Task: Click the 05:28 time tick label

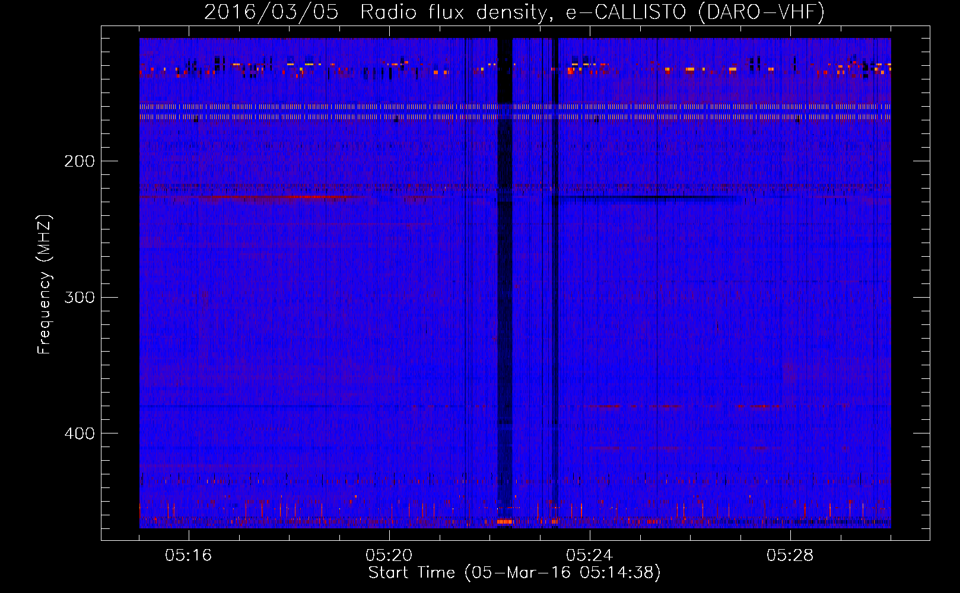Action: (x=790, y=556)
